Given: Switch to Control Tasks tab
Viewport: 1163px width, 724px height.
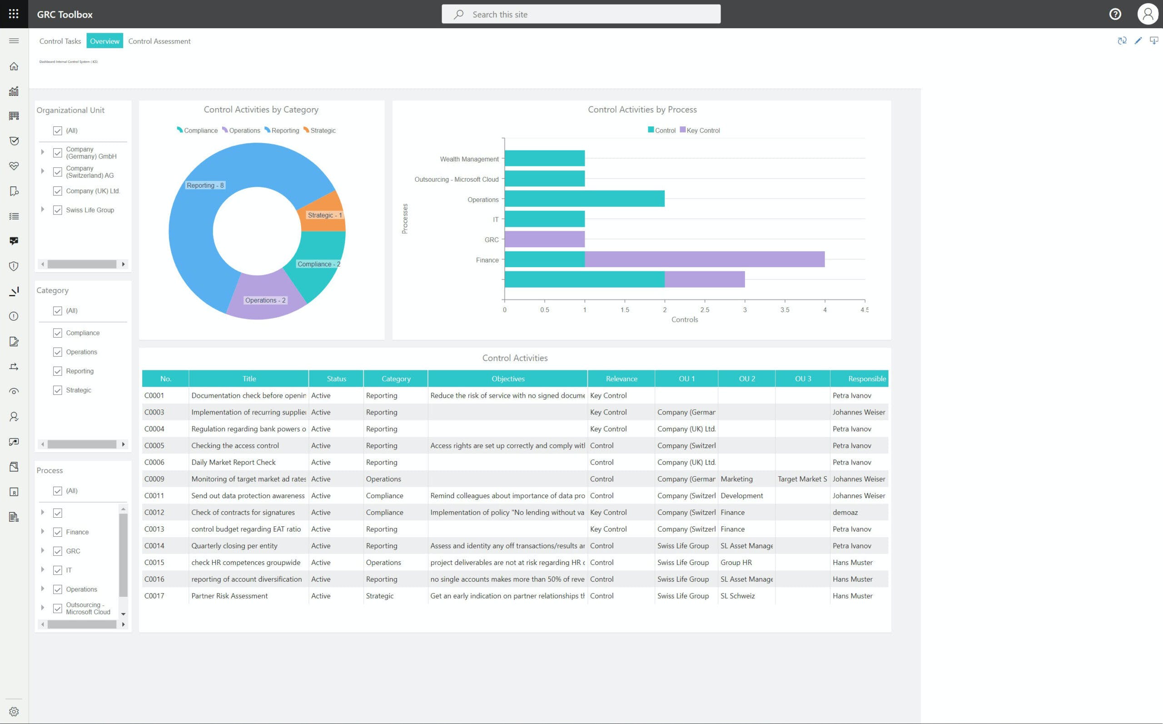Looking at the screenshot, I should [60, 41].
